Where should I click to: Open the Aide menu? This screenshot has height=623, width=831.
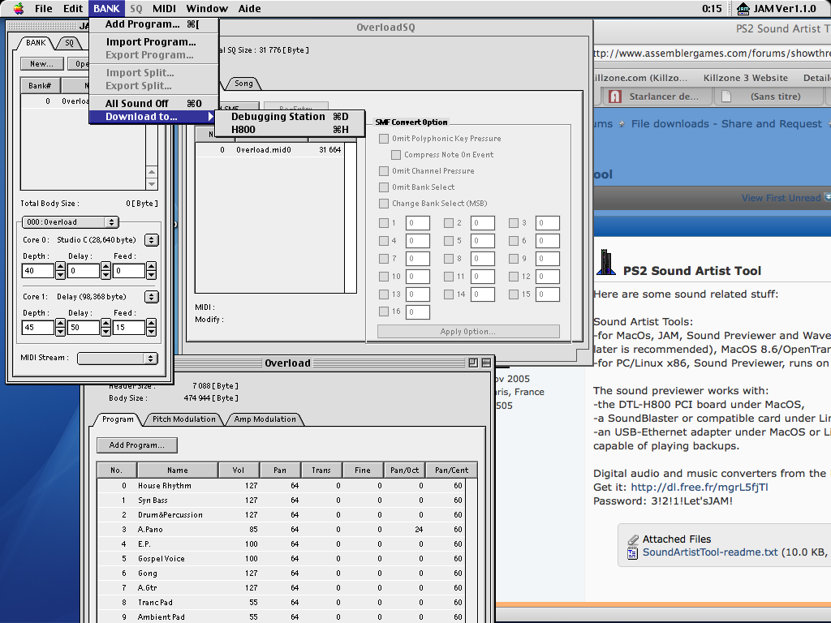(249, 8)
